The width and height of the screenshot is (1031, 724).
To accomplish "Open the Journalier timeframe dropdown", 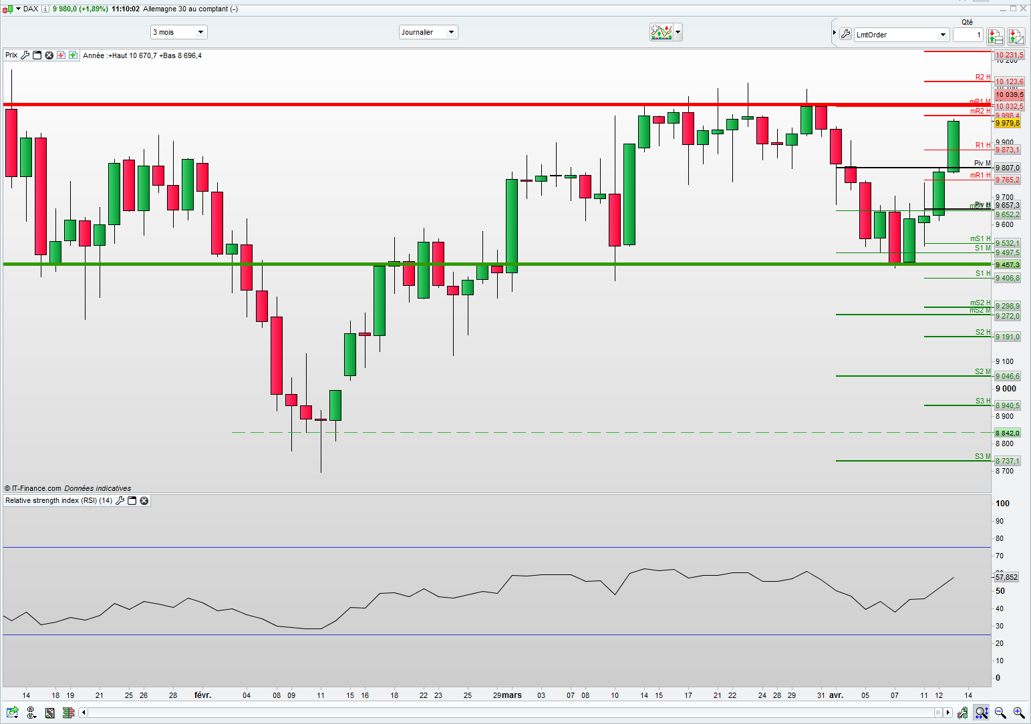I will (428, 32).
